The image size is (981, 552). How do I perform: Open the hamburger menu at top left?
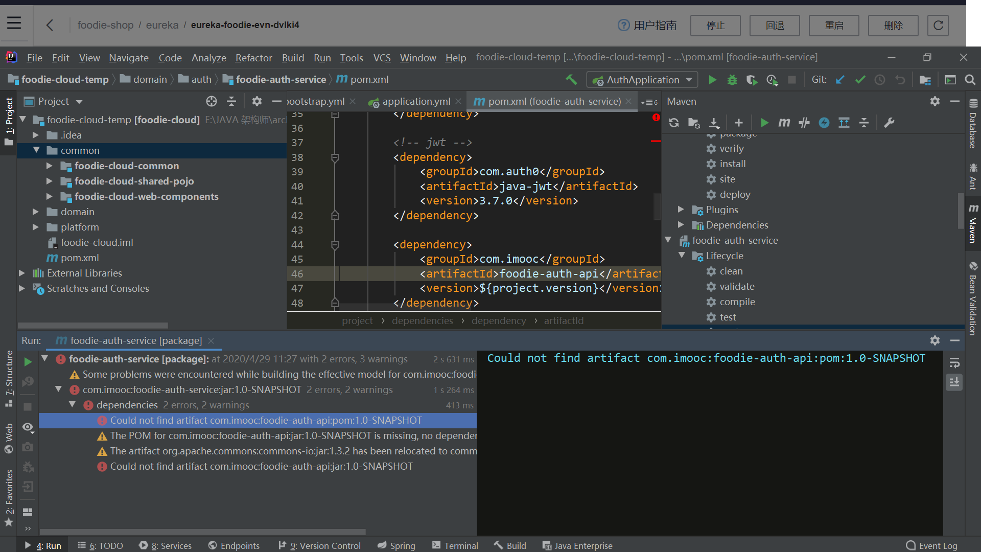[x=14, y=23]
